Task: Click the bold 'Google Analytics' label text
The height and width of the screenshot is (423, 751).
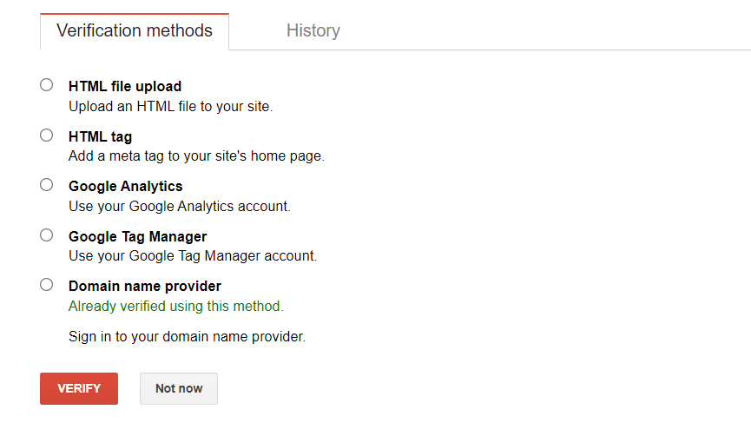Action: click(x=125, y=186)
